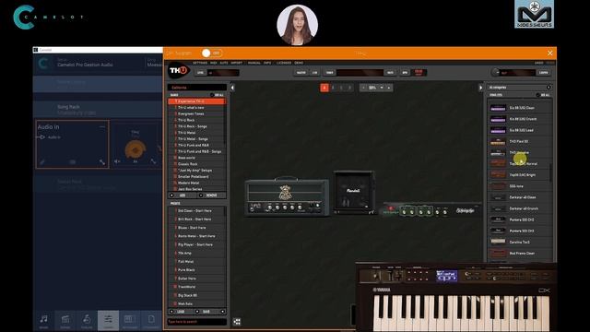Image resolution: width=590 pixels, height=332 pixels.
Task: Toggle the Looper button
Action: pyautogui.click(x=543, y=73)
